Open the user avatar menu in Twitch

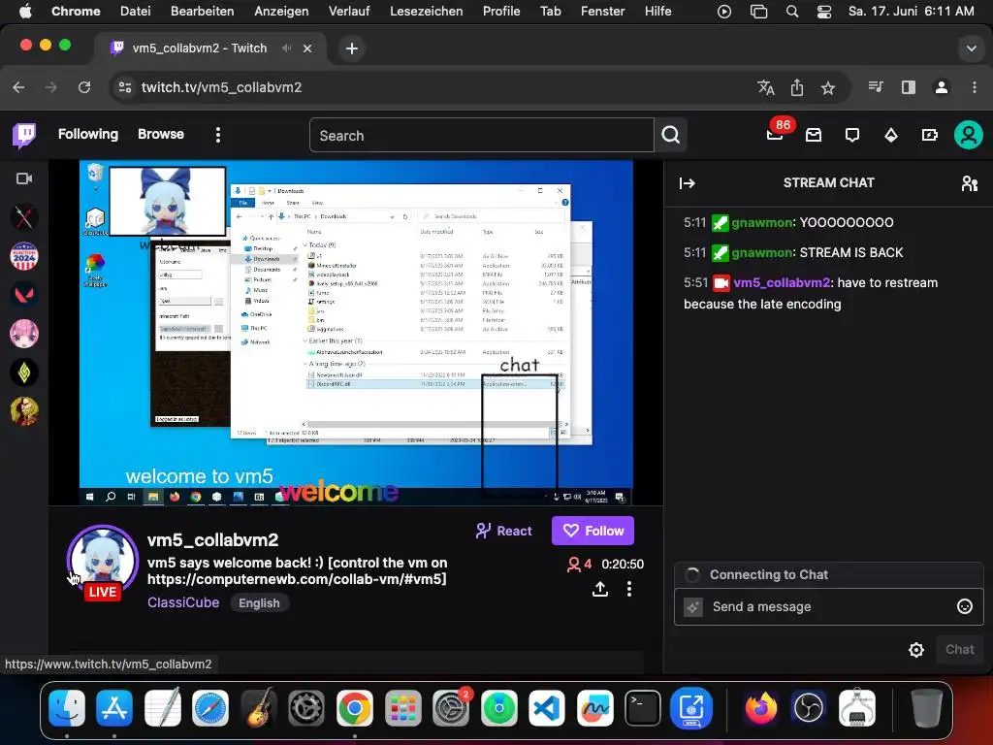point(969,135)
